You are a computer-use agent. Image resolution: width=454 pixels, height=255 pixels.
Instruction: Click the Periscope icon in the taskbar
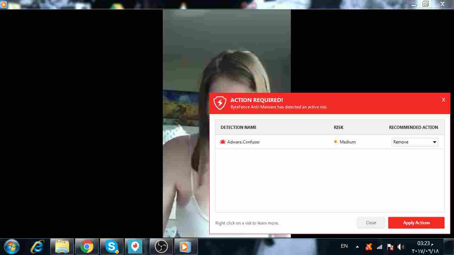(x=135, y=246)
